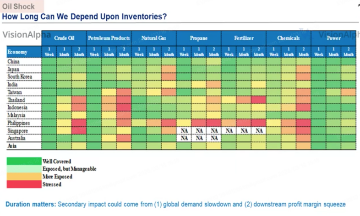Screen dimensions: 360x216
Task: Click the Asia summary row label
Action: (12, 146)
